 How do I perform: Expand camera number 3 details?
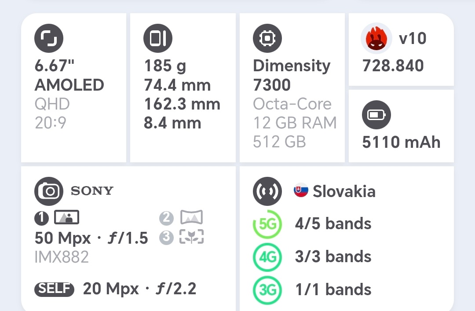tap(166, 237)
